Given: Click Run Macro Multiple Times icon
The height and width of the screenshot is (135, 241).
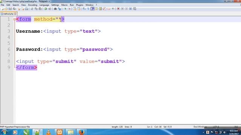Looking at the screenshot, I should pos(131,9).
